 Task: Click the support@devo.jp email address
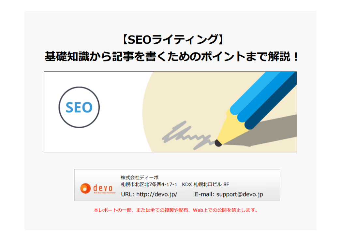click(x=239, y=194)
